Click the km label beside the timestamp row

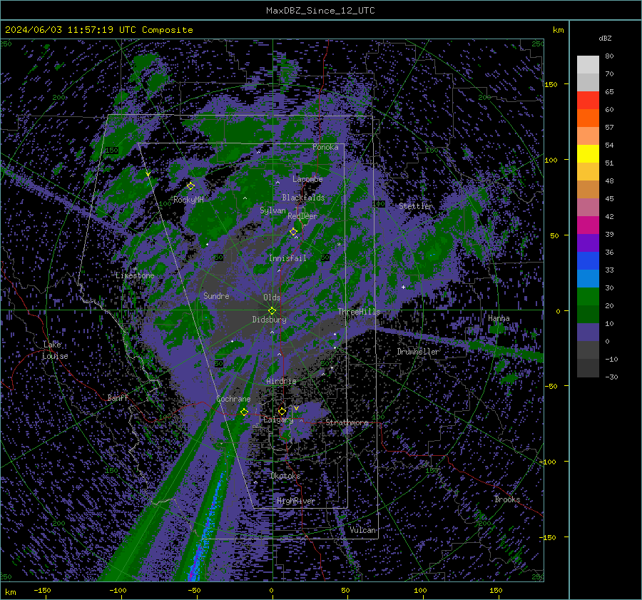[558, 30]
